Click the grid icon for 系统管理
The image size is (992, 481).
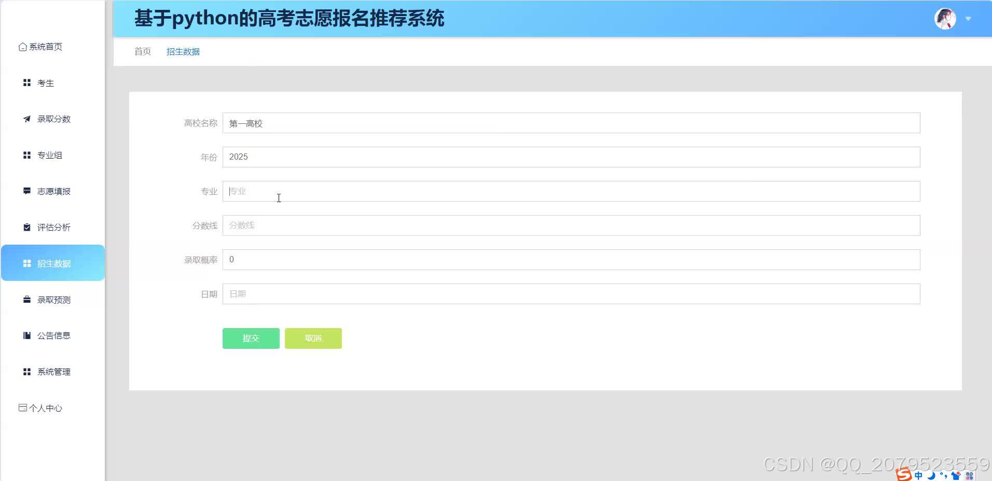27,372
